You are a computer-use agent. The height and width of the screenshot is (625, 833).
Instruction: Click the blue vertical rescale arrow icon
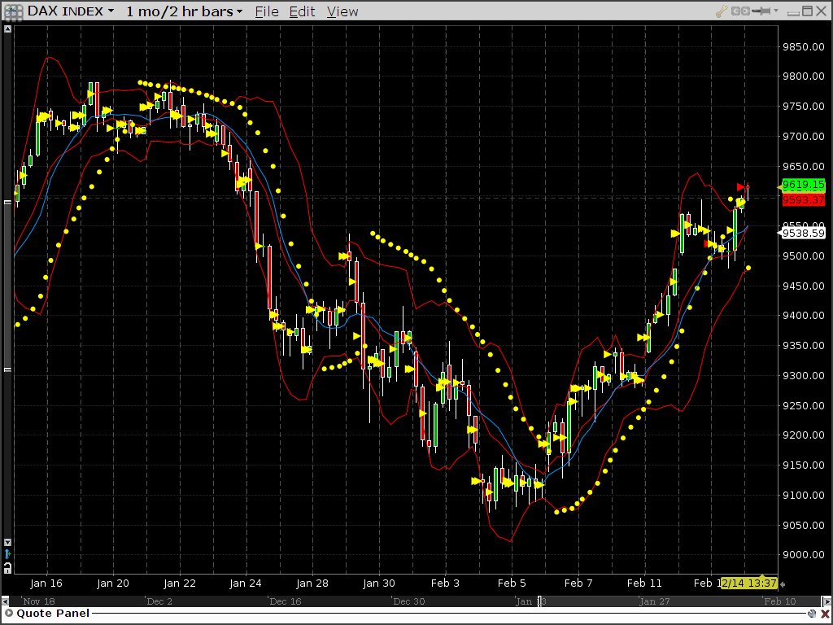(7, 554)
